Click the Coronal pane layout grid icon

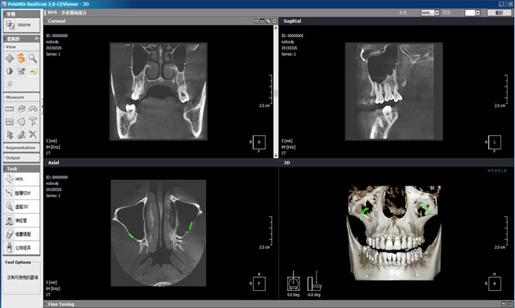262,21
